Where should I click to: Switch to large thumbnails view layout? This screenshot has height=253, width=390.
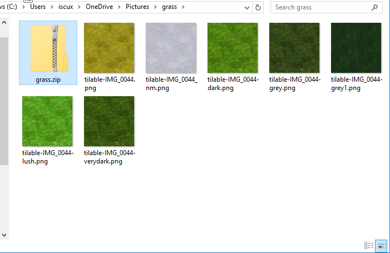381,246
